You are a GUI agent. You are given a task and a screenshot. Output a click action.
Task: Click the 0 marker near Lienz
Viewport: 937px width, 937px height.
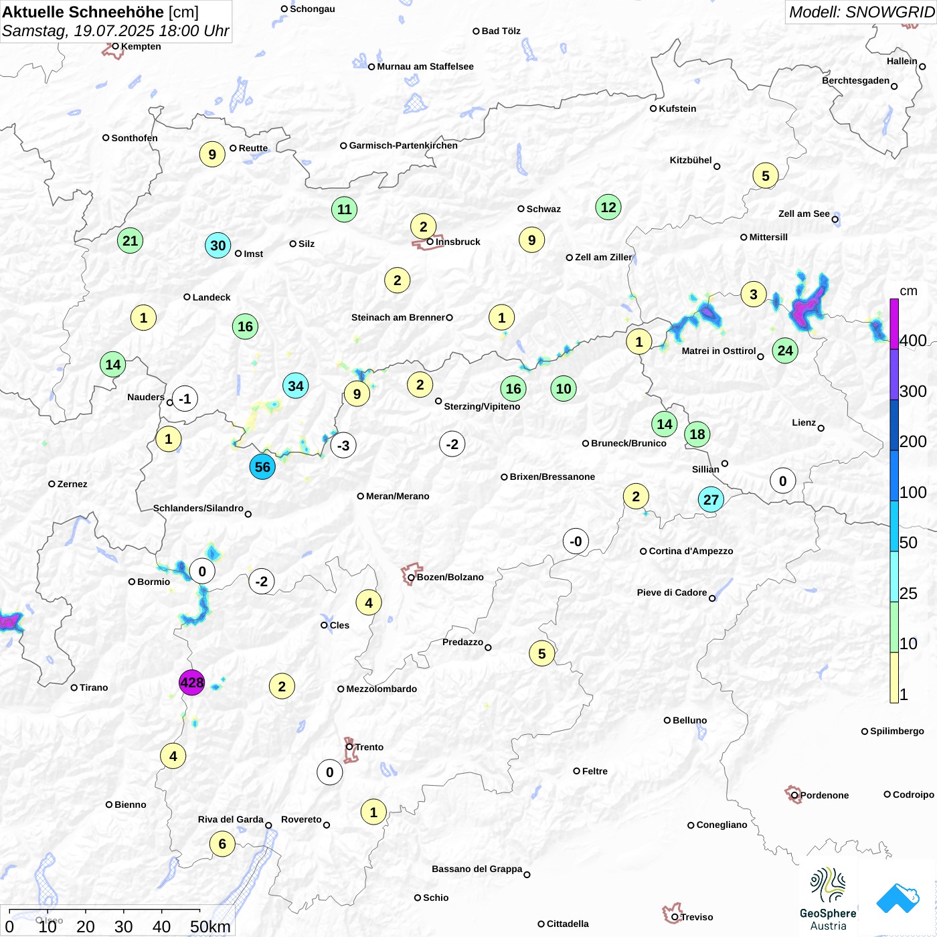pos(782,481)
